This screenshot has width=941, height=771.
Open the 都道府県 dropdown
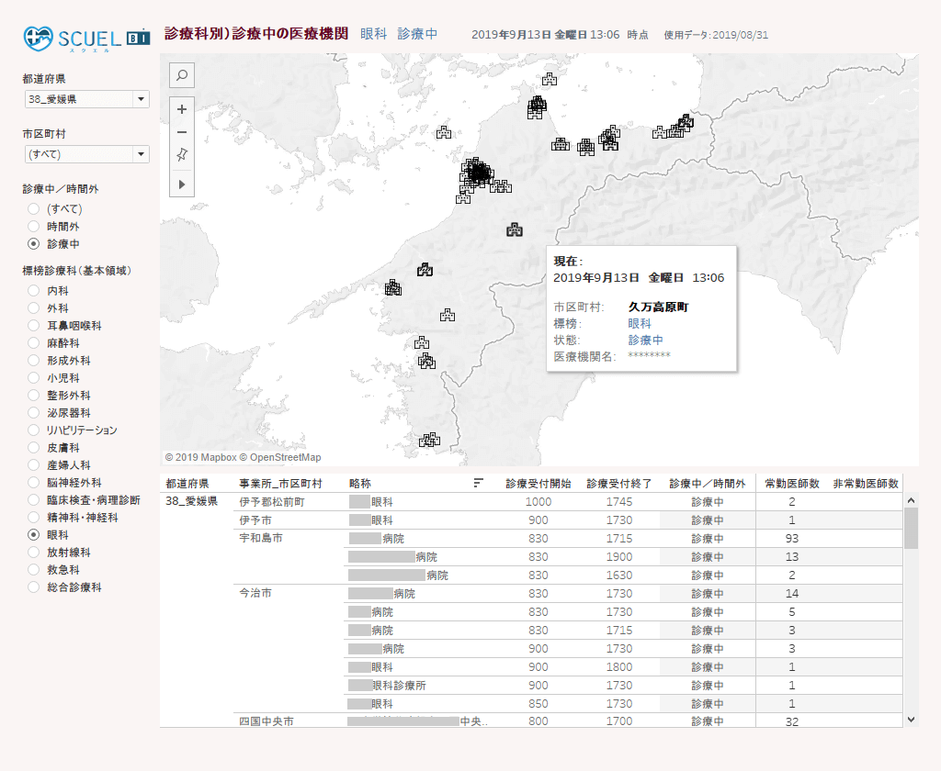pos(141,99)
